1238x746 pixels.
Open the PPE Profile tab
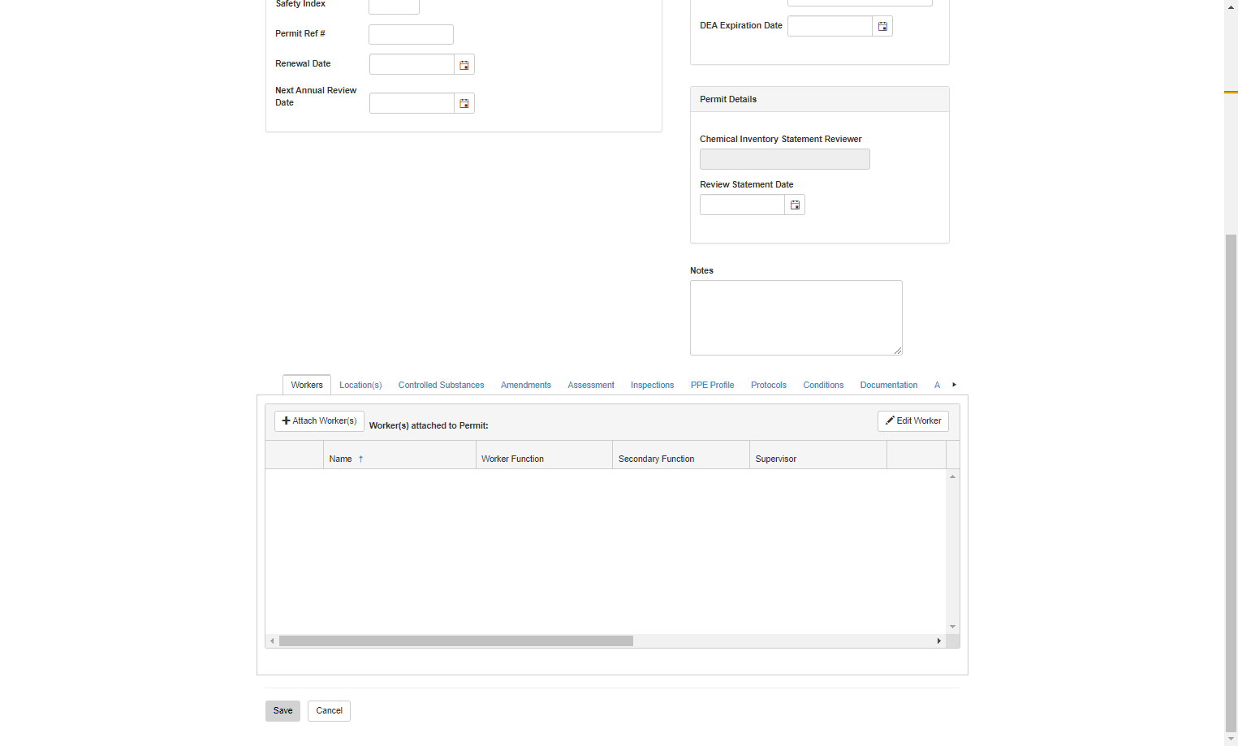712,385
